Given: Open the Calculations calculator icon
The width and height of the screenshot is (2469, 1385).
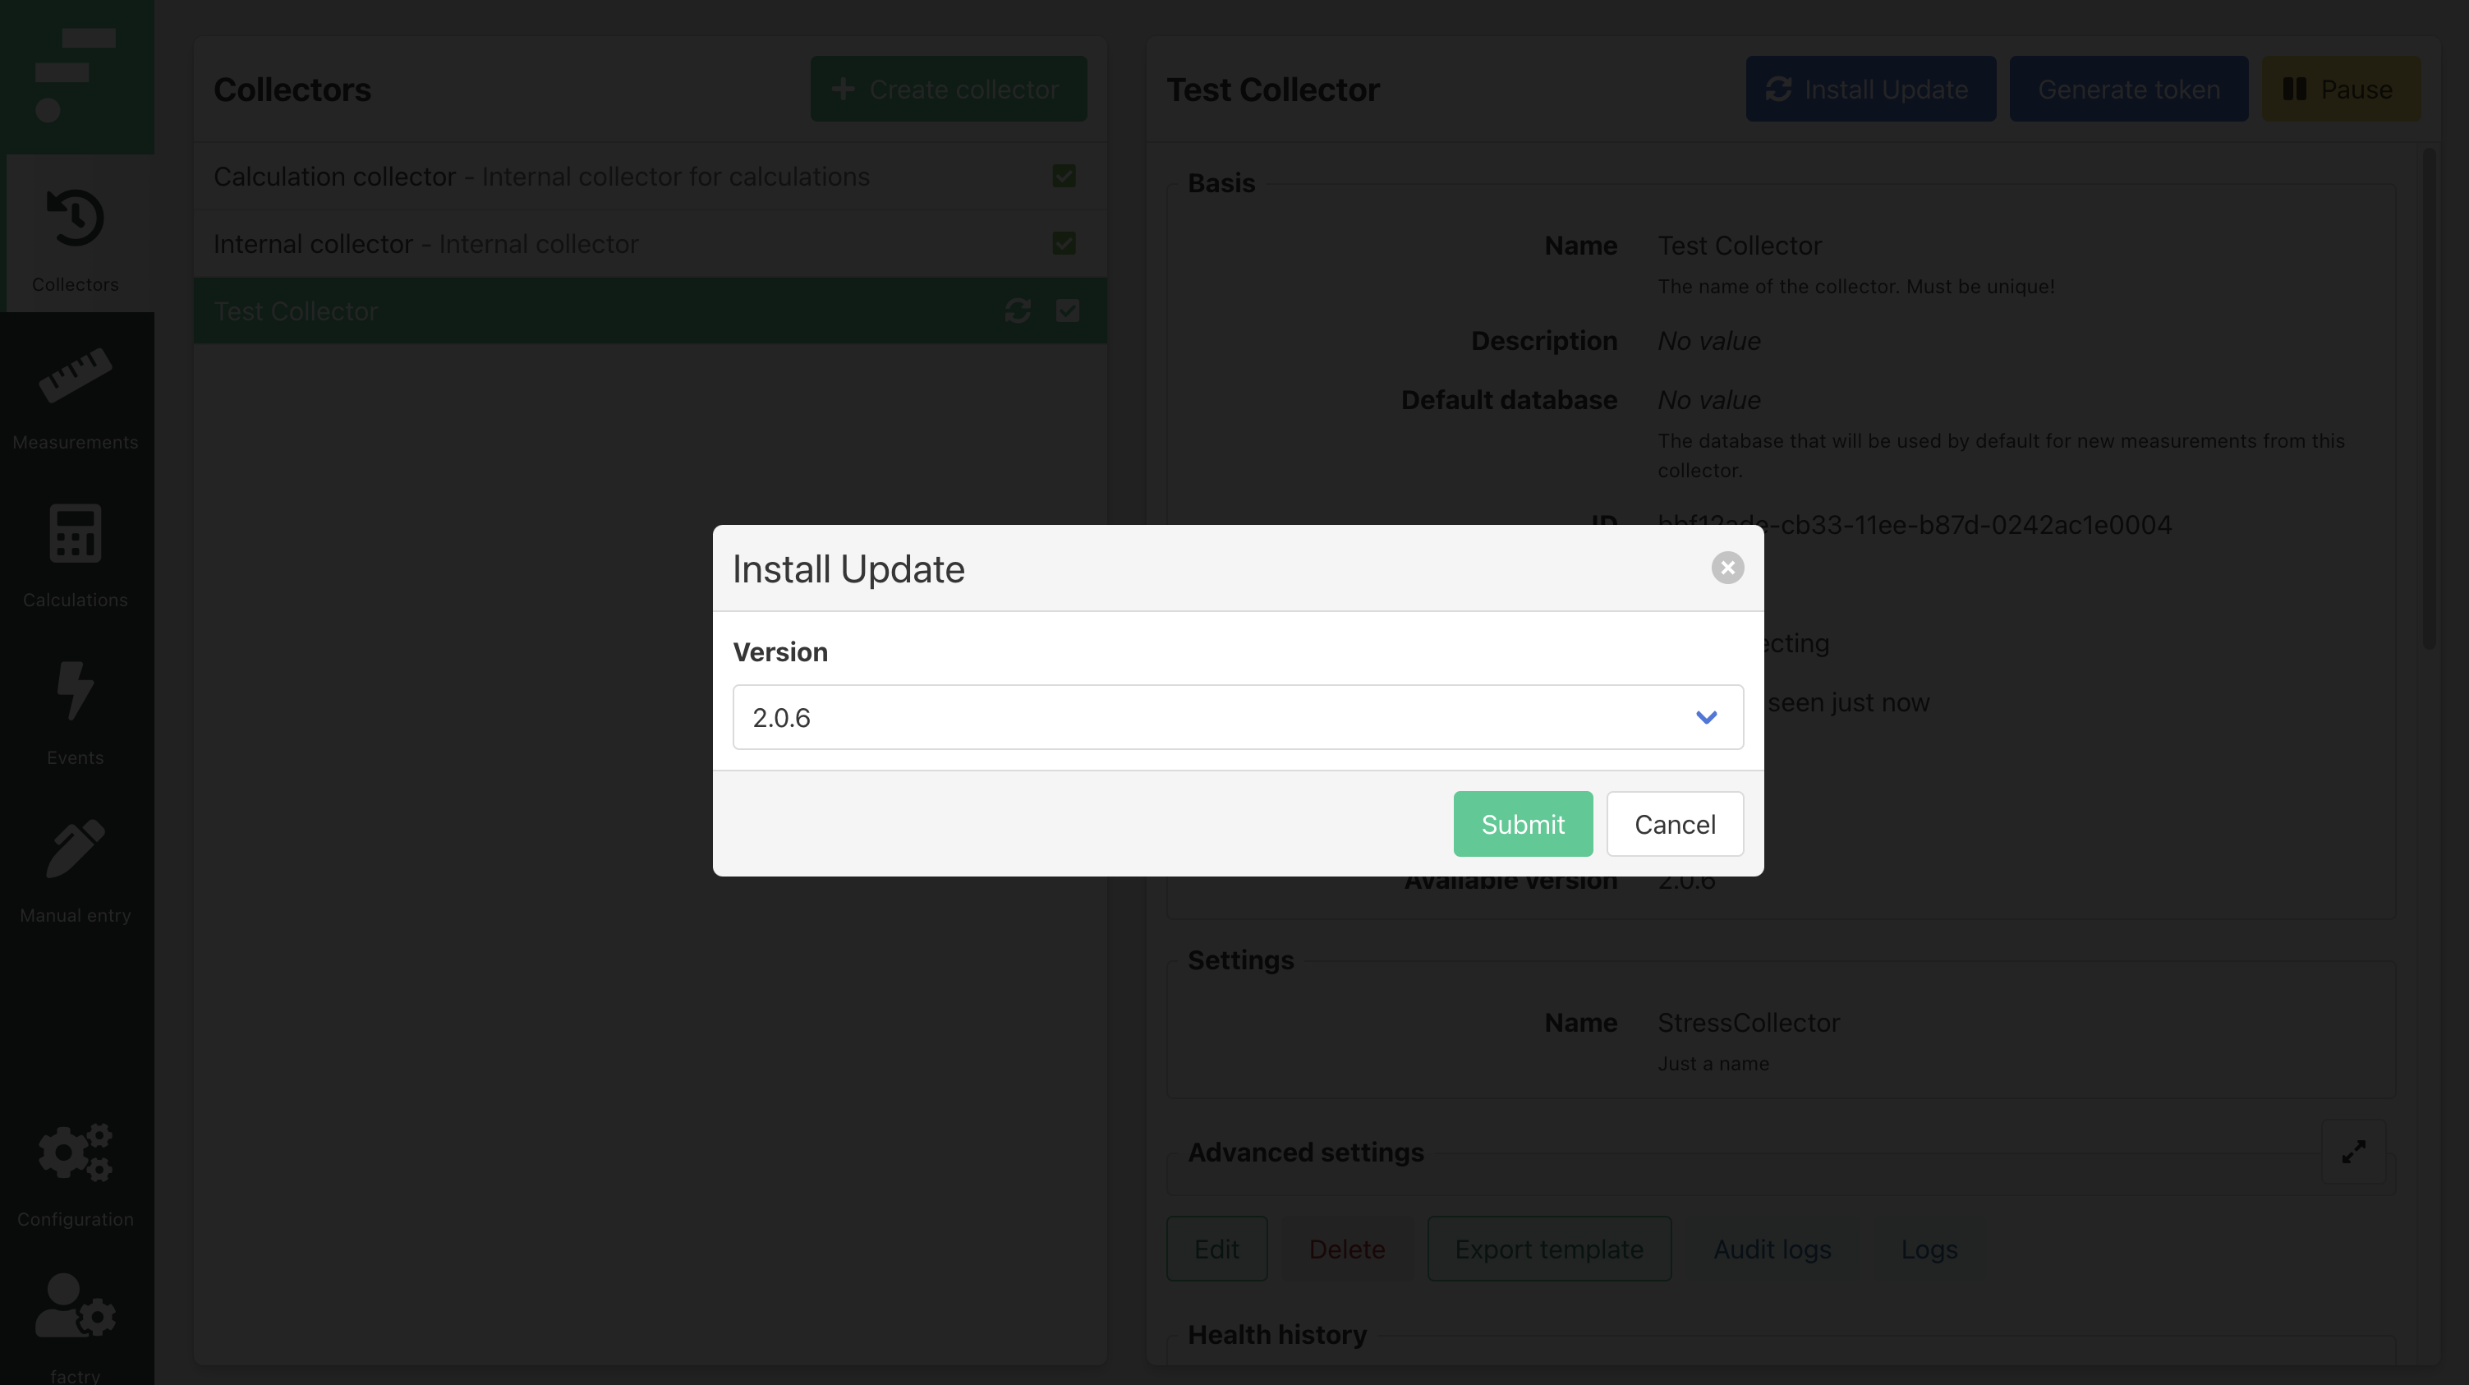Looking at the screenshot, I should pyautogui.click(x=75, y=532).
